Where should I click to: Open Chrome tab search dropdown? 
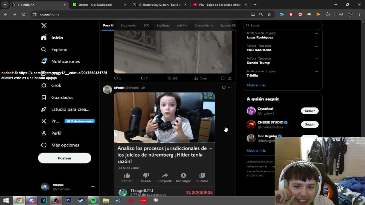pyautogui.click(x=5, y=5)
